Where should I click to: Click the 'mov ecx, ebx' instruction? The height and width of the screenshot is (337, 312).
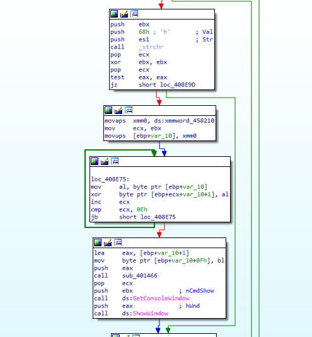[x=133, y=129]
